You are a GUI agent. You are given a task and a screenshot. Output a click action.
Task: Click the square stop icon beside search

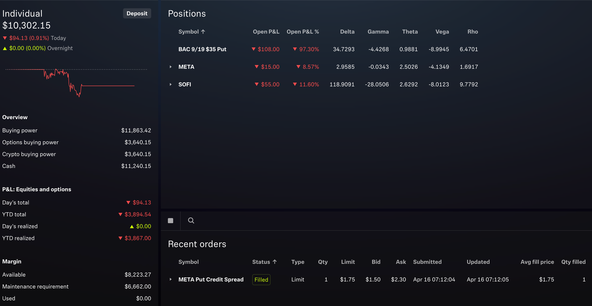tap(170, 220)
